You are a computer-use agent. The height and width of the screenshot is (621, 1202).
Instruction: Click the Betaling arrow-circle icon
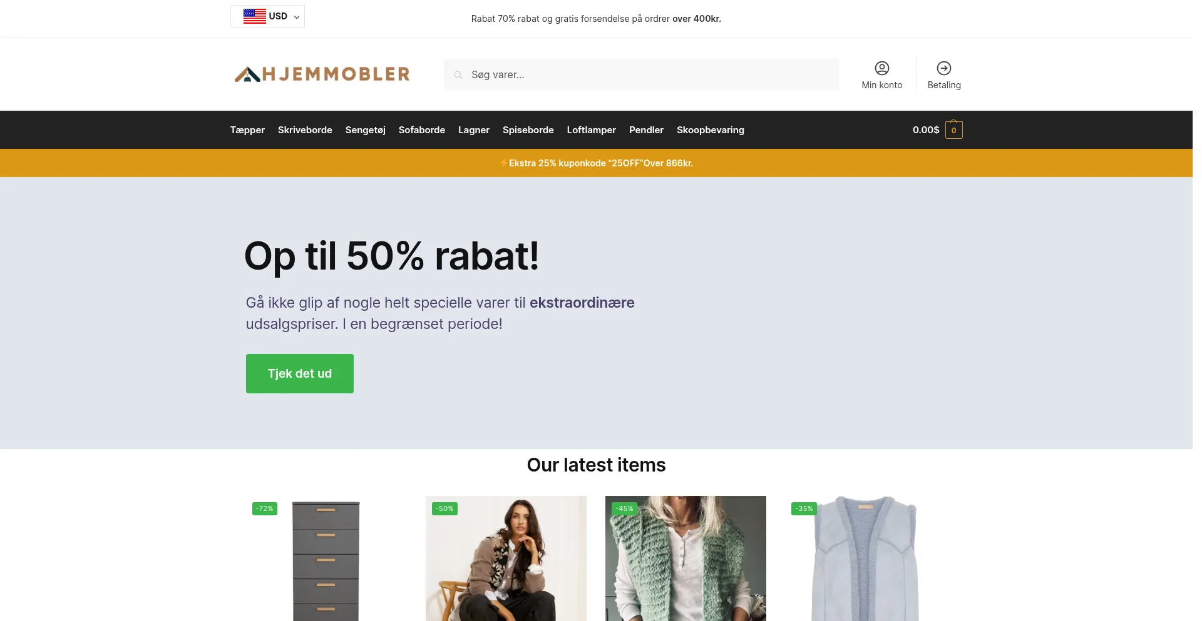[x=943, y=68]
